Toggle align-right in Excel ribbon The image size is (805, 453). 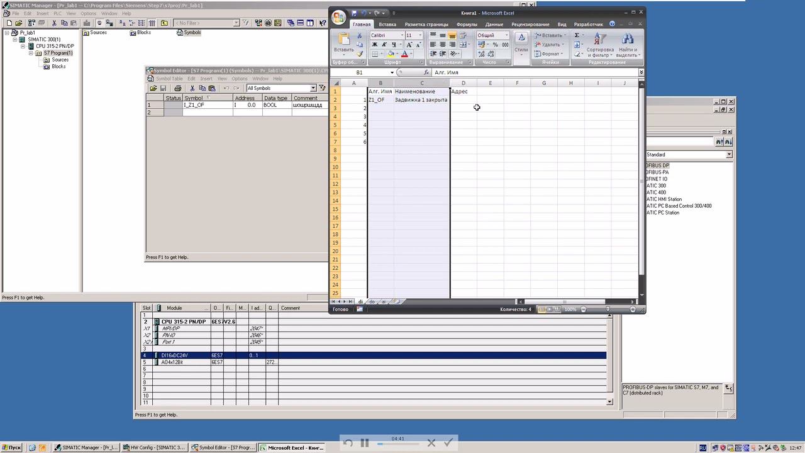(x=452, y=45)
